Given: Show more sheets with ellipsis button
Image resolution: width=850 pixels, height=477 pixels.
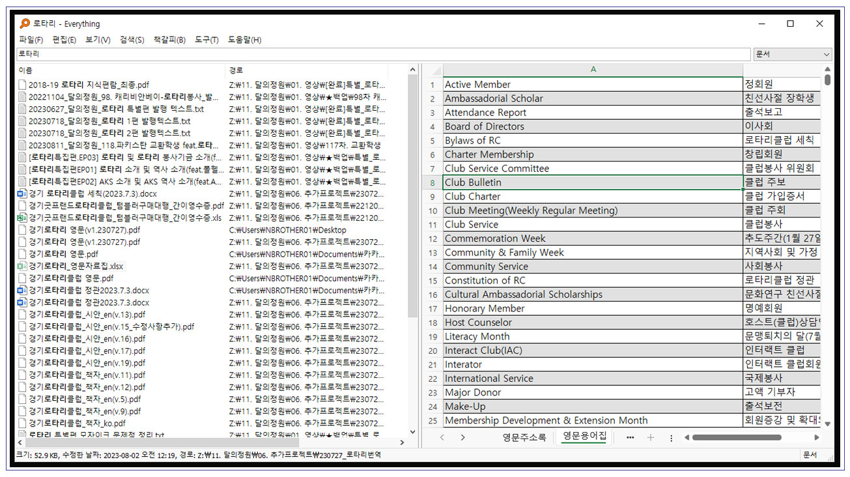Looking at the screenshot, I should tap(630, 437).
